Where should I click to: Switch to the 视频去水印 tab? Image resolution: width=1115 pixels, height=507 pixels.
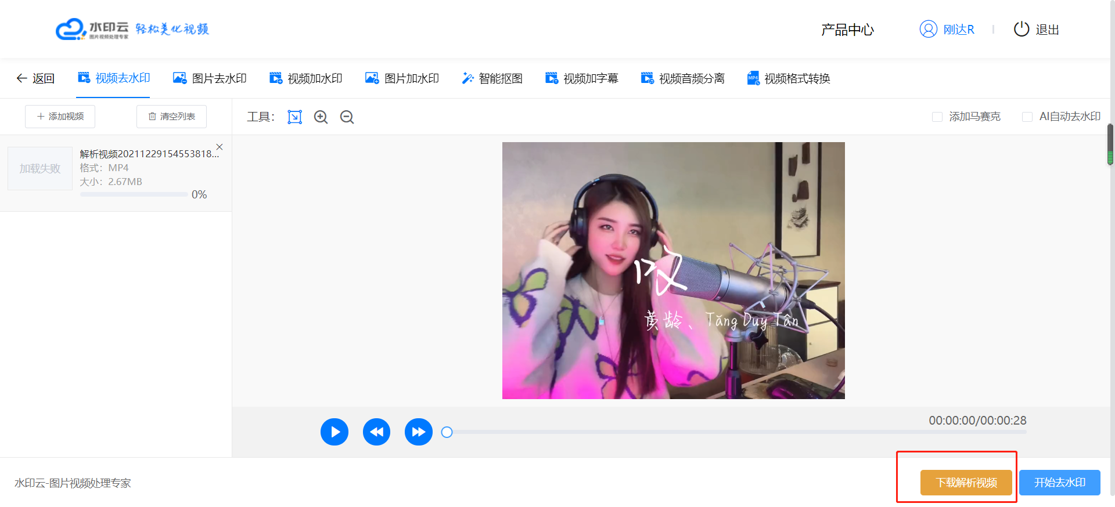click(114, 78)
